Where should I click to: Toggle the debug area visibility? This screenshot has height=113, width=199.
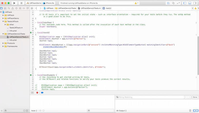point(190,3)
